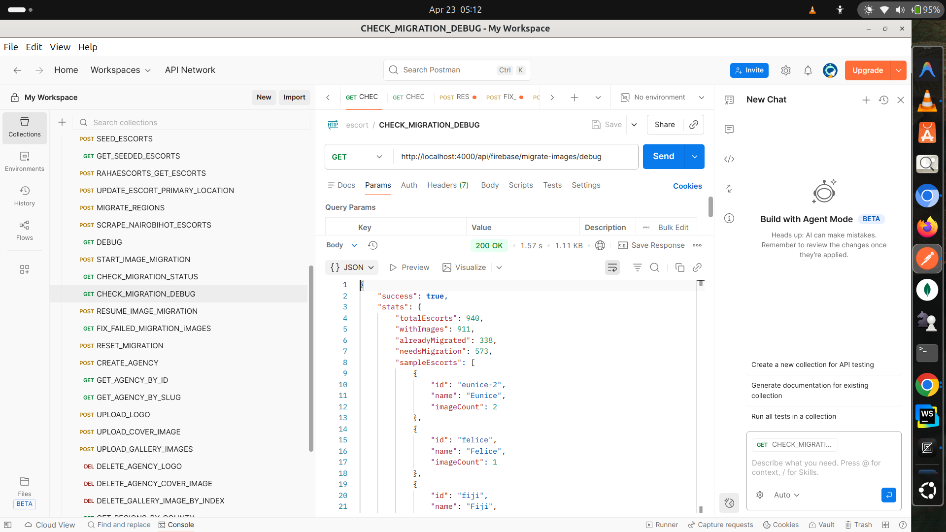Send the chat message arrow button
946x532 pixels.
889,495
